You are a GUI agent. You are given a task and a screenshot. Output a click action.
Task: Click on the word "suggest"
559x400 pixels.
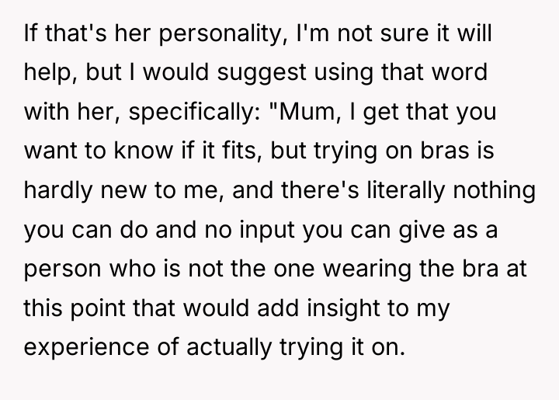262,73
